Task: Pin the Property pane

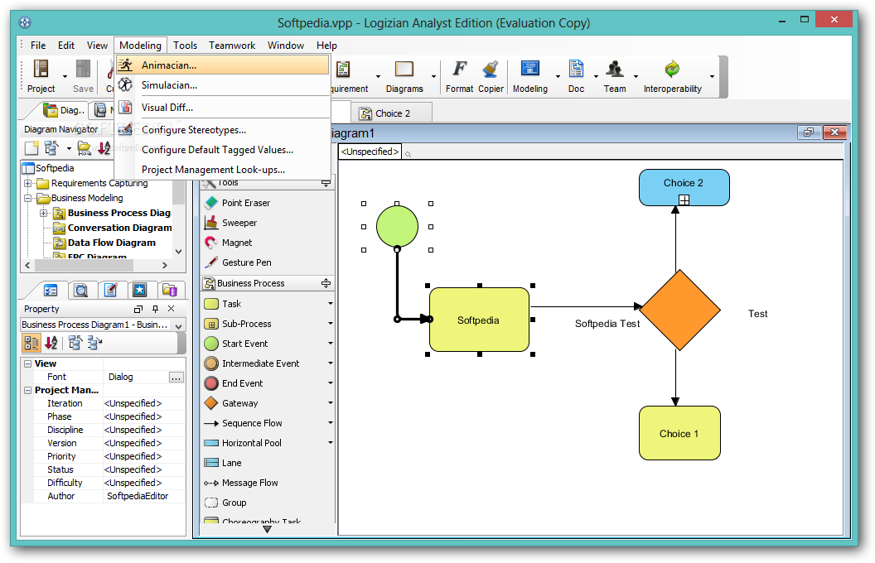Action: point(155,309)
